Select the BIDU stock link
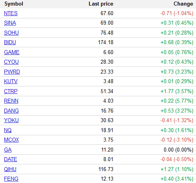The image size is (196, 183). pos(10,42)
